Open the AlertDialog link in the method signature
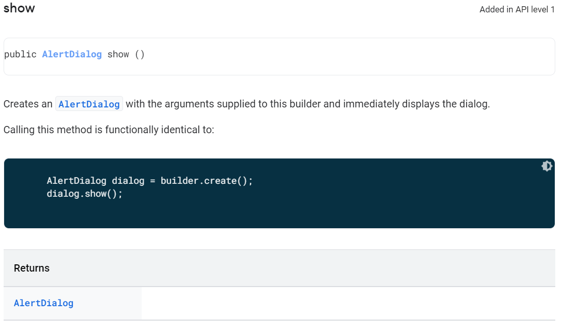This screenshot has height=332, width=562. (x=71, y=54)
